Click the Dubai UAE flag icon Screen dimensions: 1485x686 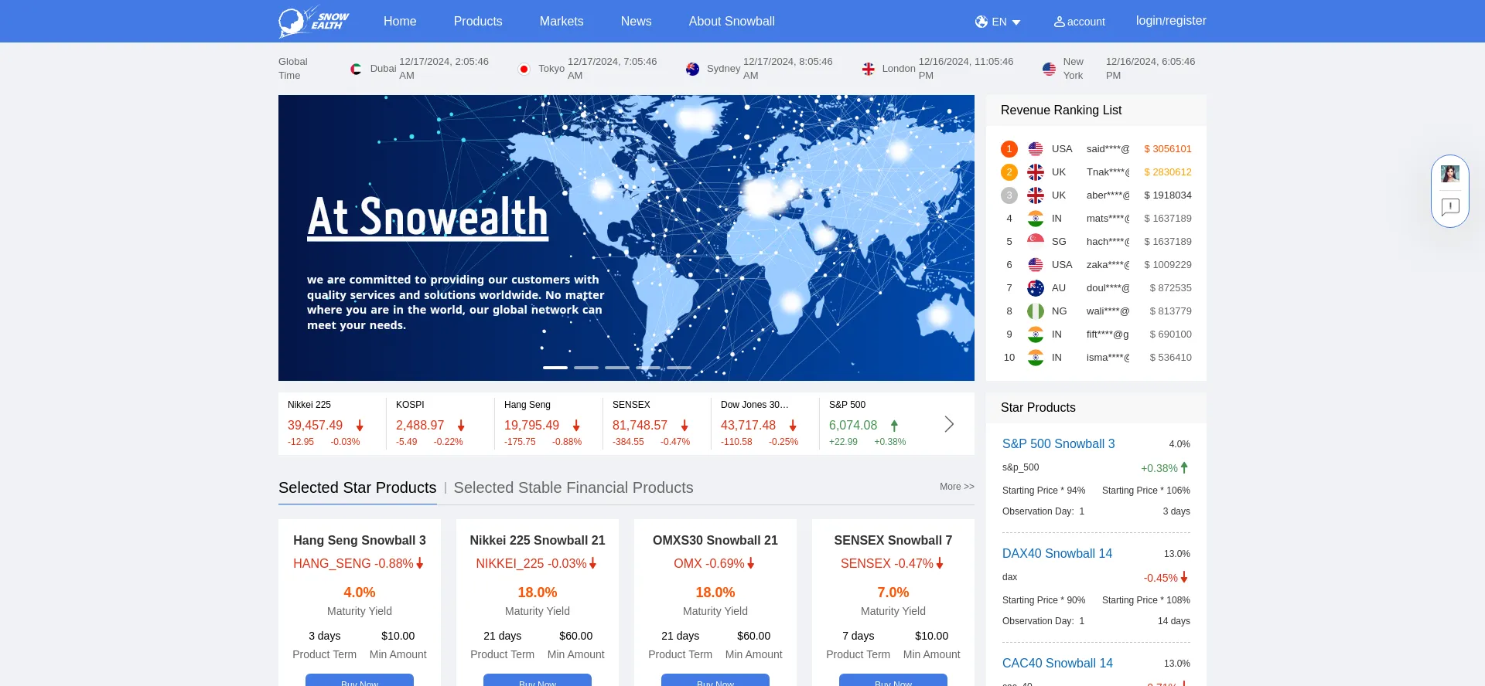click(356, 69)
